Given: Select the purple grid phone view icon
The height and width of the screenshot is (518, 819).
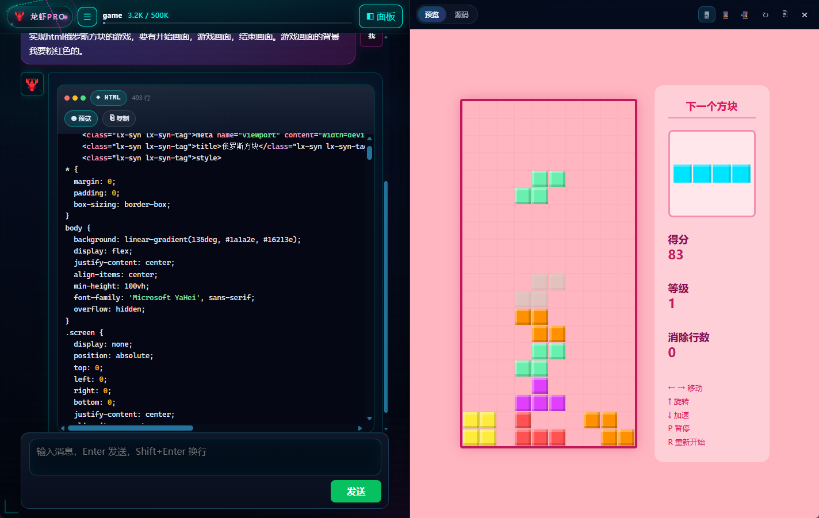Looking at the screenshot, I should (726, 15).
